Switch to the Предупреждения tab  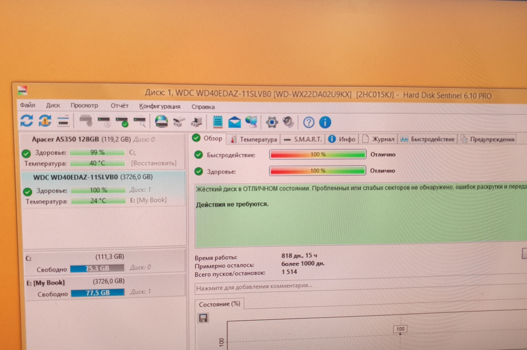pyautogui.click(x=487, y=139)
